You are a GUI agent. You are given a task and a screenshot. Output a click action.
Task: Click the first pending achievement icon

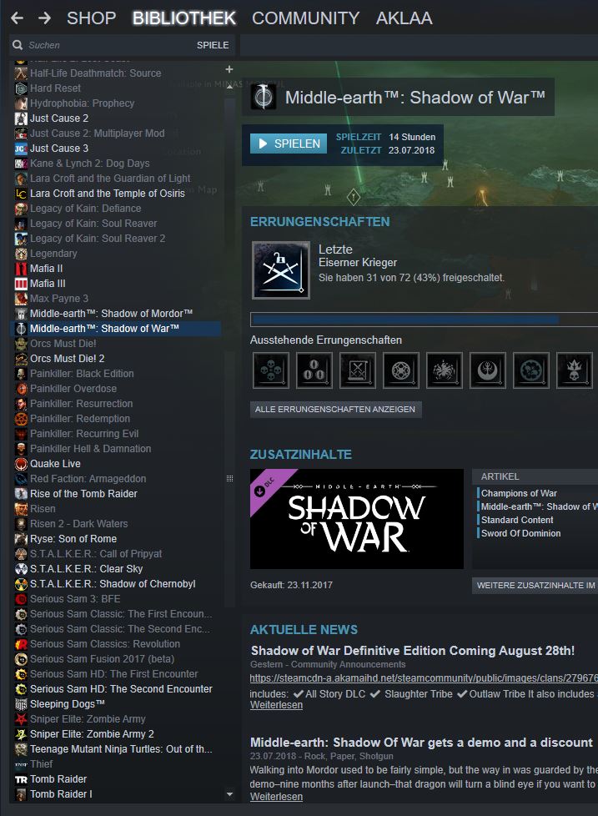(271, 370)
